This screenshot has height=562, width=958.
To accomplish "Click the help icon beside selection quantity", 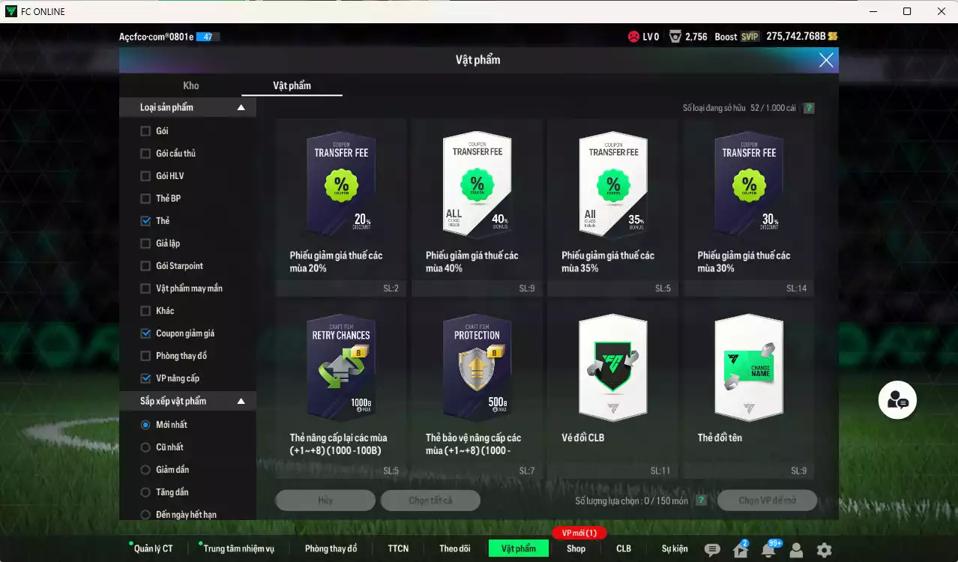I will pyautogui.click(x=701, y=501).
